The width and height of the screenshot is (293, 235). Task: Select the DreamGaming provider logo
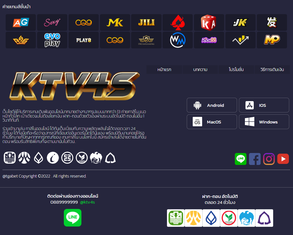pos(146,40)
